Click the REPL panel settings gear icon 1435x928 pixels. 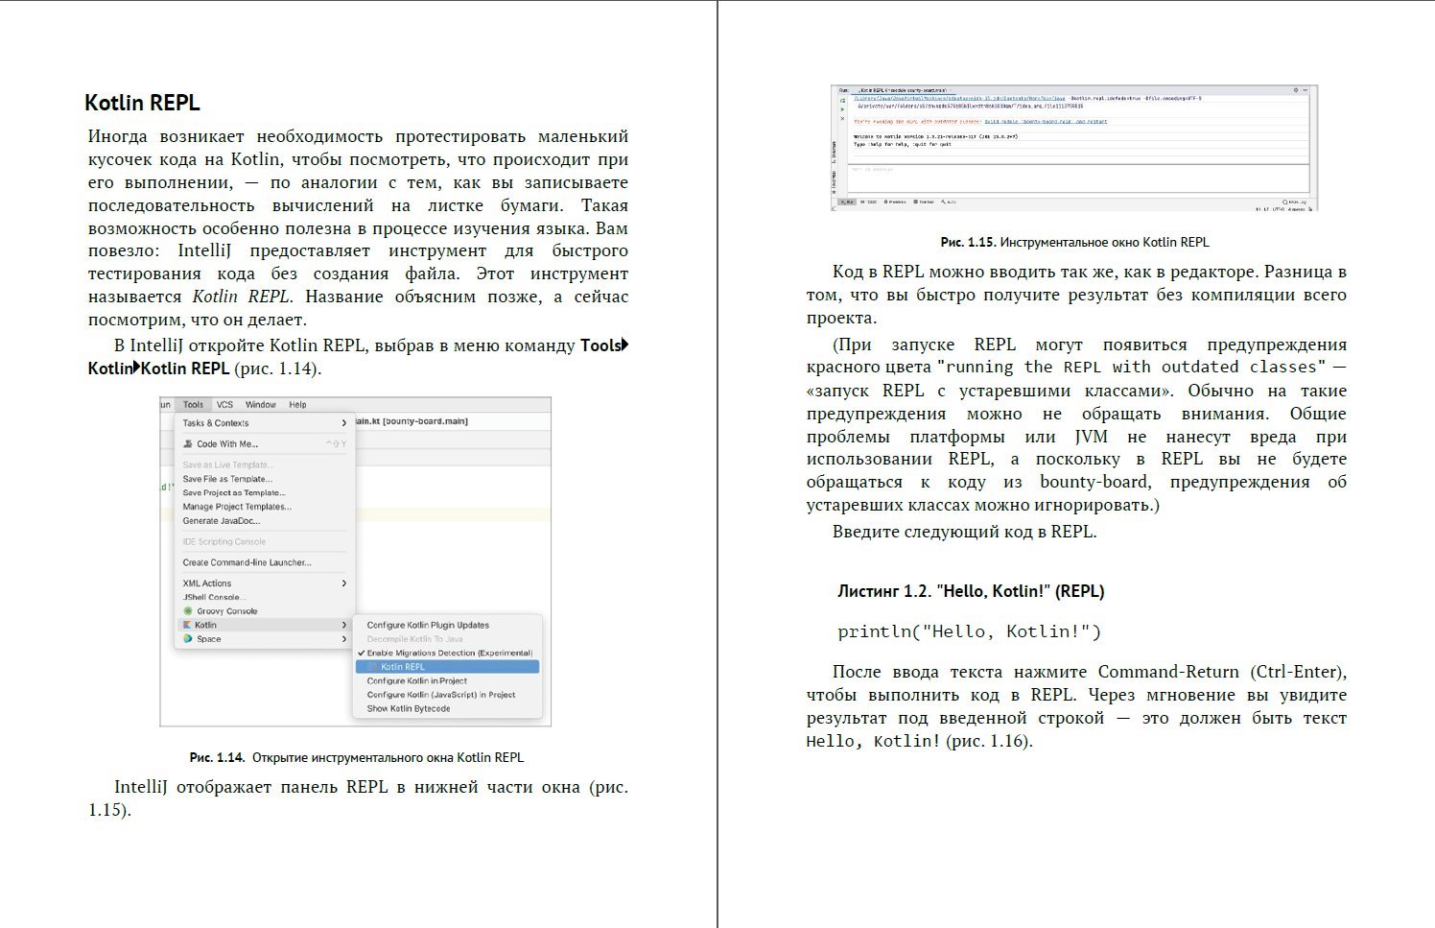(1295, 90)
